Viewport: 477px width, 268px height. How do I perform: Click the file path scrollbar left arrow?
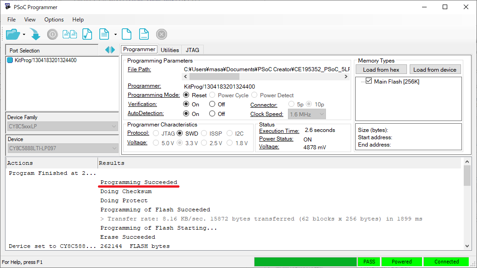(185, 77)
